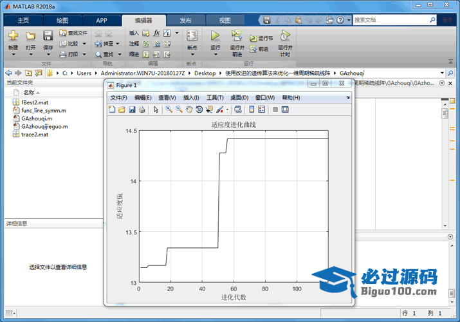Select Figure 1 rotate 3D tool
Viewport: 460px width, 322px height.
(199, 109)
